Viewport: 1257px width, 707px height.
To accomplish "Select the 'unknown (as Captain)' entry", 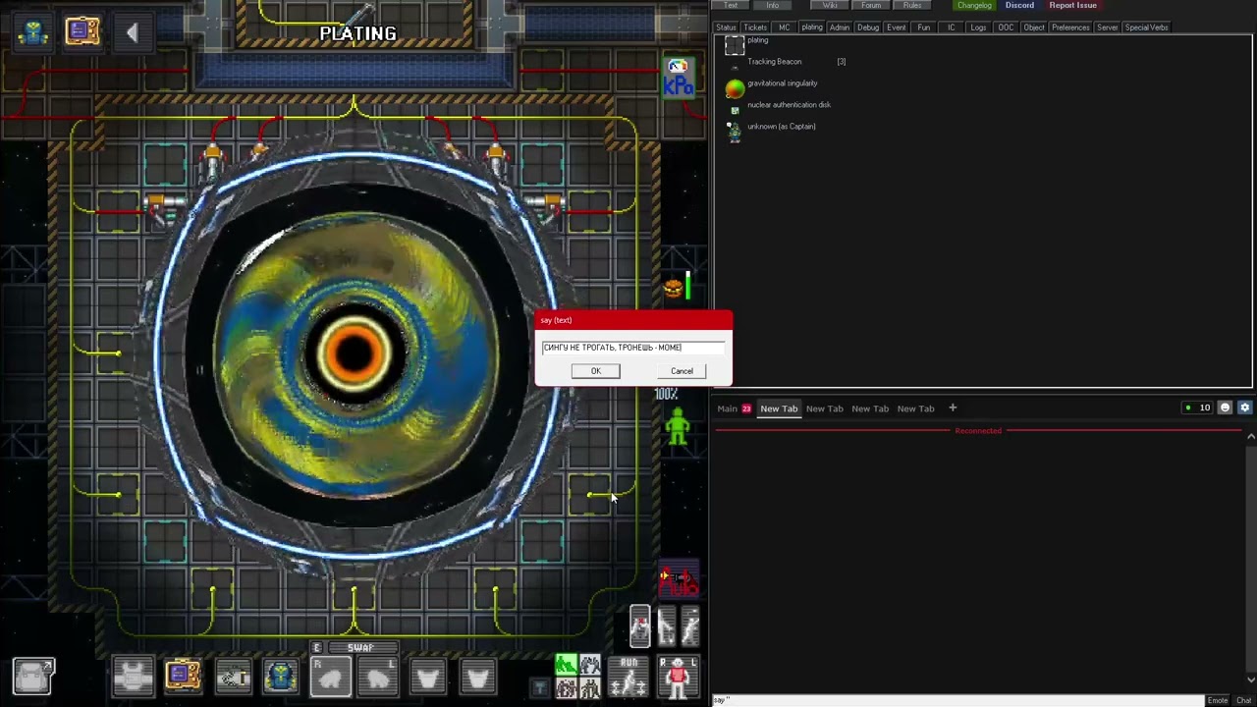I will tap(781, 127).
